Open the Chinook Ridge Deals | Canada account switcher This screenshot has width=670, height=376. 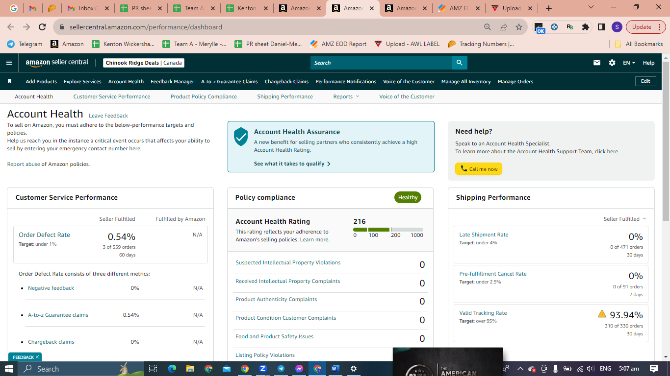[144, 63]
